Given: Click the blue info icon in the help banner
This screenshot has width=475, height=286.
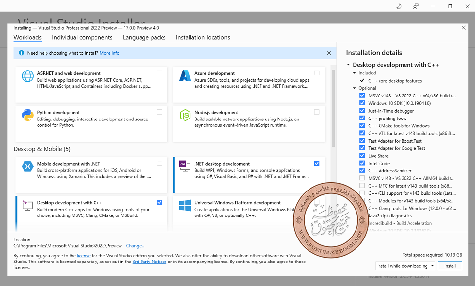Looking at the screenshot, I should [x=21, y=53].
